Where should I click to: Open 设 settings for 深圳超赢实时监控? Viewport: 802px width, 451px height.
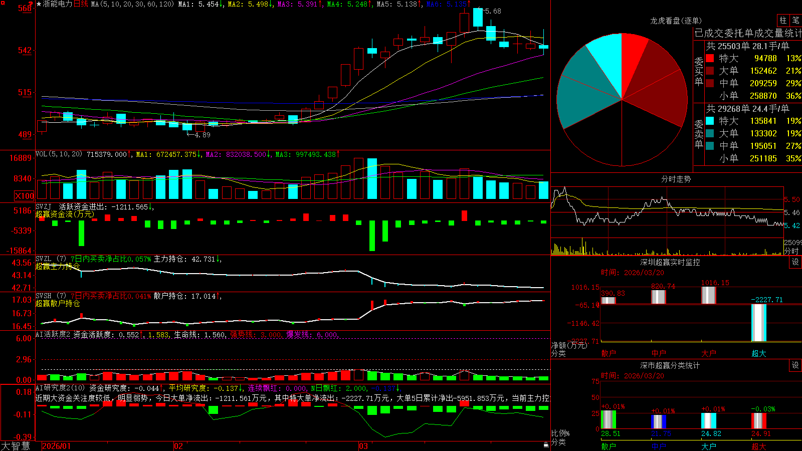795,262
